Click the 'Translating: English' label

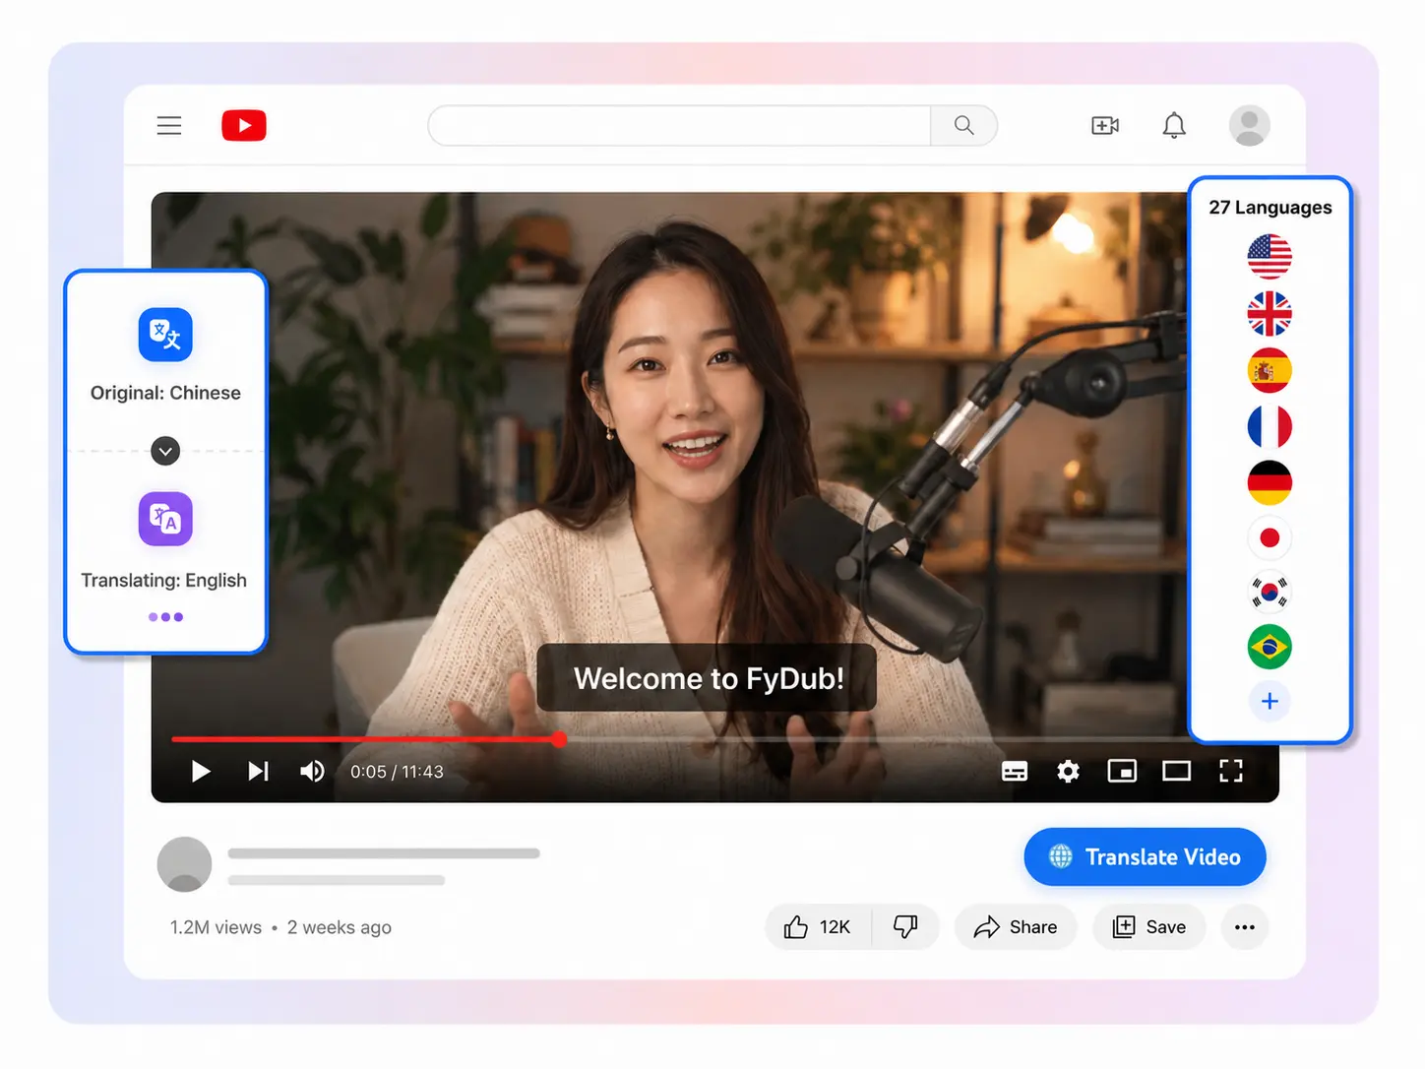point(163,580)
